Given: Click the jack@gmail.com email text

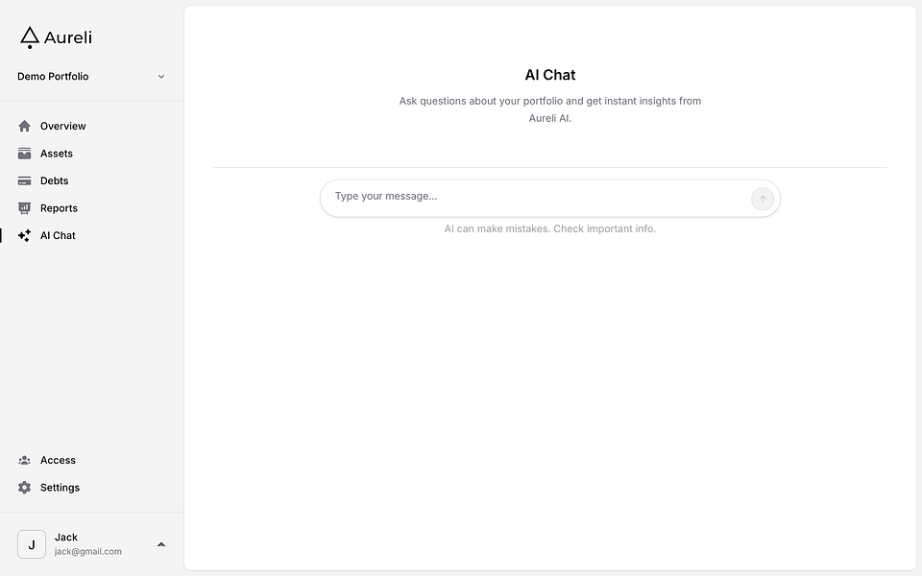Looking at the screenshot, I should pyautogui.click(x=88, y=551).
